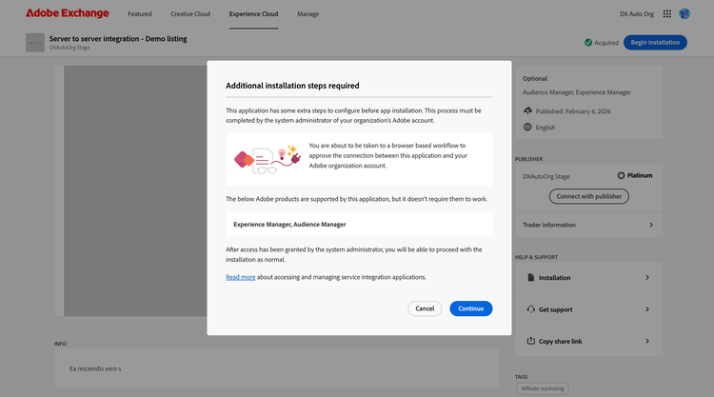This screenshot has width=714, height=397.
Task: Click the Acquired status text
Action: [606, 43]
